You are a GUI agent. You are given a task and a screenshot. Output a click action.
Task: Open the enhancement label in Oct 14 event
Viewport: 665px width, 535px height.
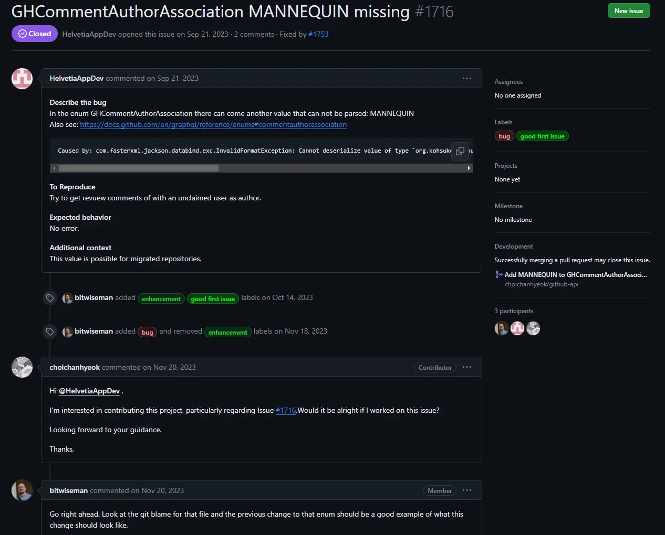161,298
